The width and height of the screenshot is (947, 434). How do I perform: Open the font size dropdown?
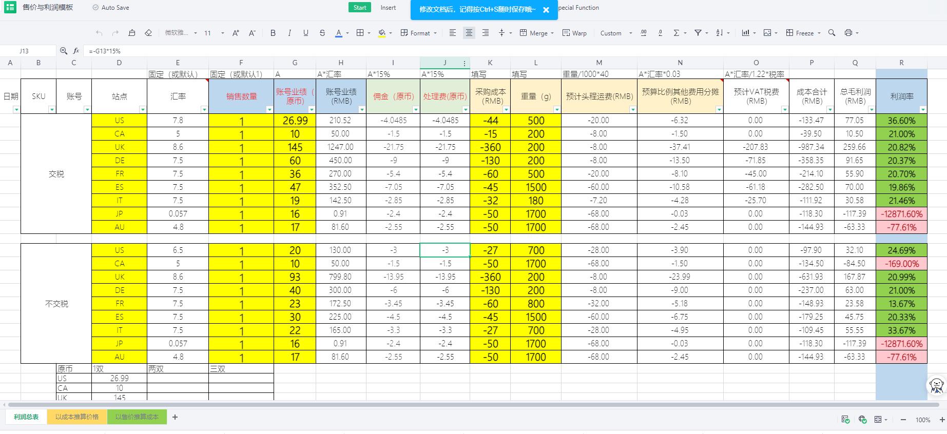(222, 33)
